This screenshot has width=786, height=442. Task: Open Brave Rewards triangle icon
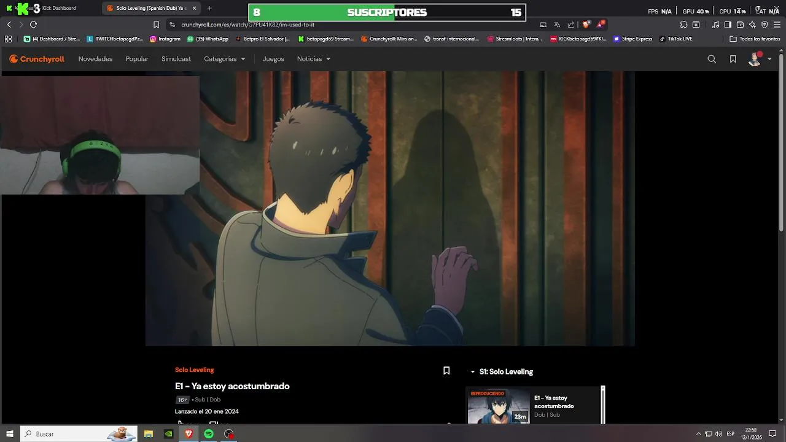[x=601, y=25]
